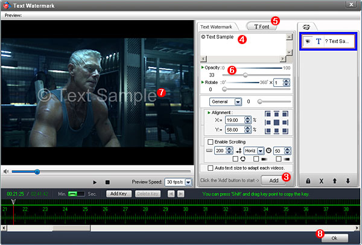This screenshot has width=362, height=245.
Task: Open the General effect dropdown
Action: pos(238,102)
